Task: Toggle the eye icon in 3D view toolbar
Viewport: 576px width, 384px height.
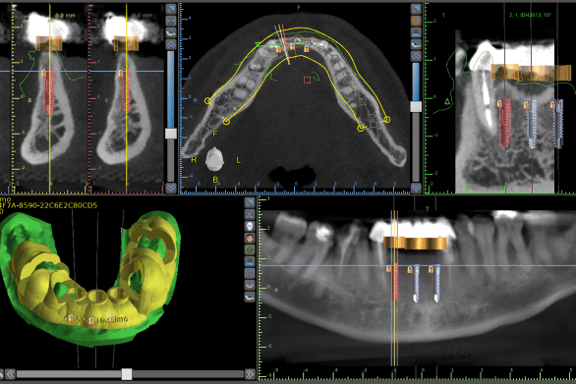Action: [x=250, y=297]
